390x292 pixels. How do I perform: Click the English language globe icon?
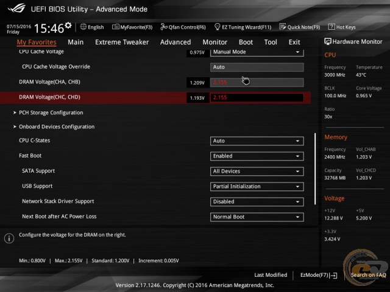[x=83, y=27]
